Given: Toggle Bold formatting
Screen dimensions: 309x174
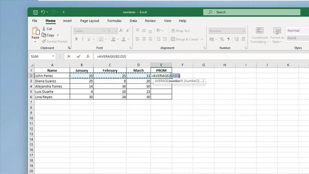Looking at the screenshot, I should tap(76, 39).
